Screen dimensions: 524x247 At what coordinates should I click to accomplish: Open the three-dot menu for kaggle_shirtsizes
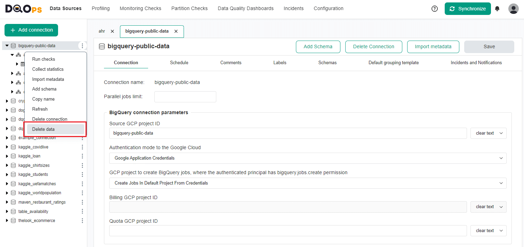pos(82,165)
